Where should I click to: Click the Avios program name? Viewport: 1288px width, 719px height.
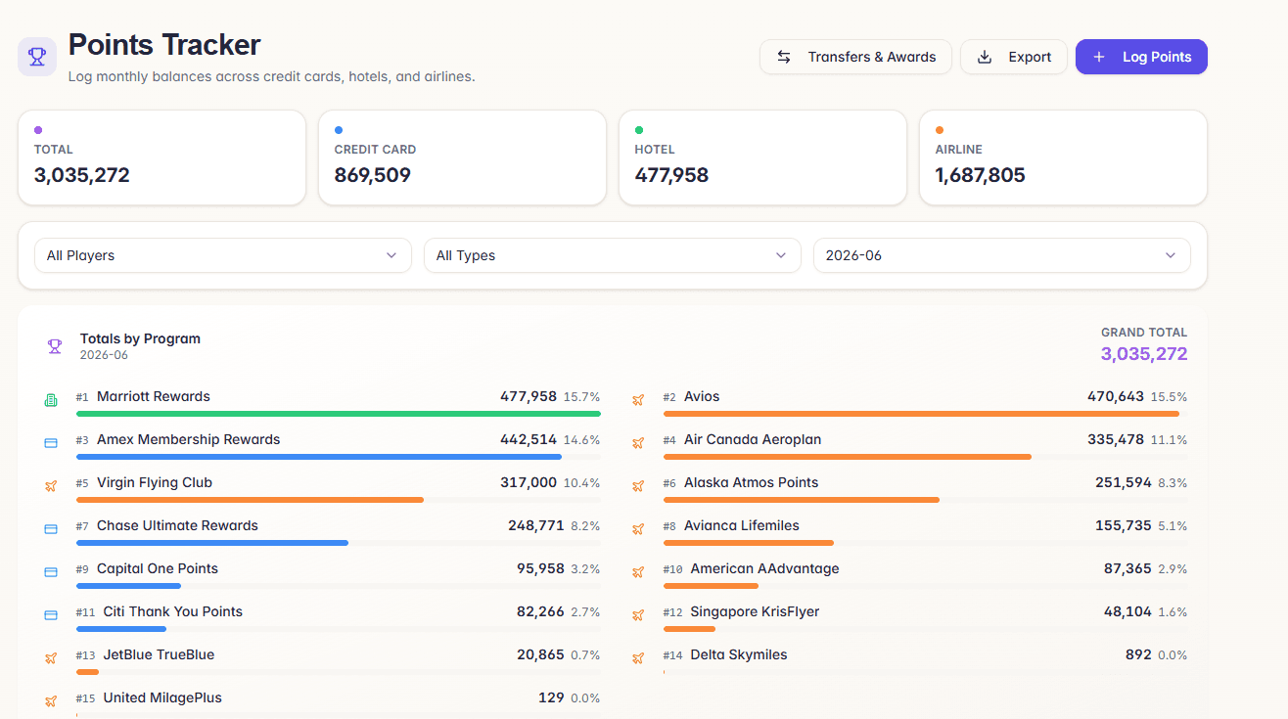point(702,396)
